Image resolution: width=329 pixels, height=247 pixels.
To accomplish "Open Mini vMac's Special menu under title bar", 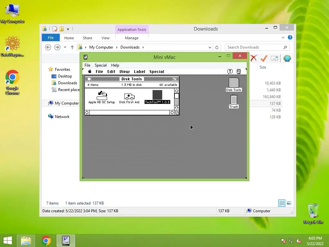I will (x=101, y=65).
